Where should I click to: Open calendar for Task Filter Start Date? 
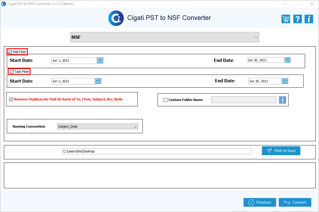98,81
